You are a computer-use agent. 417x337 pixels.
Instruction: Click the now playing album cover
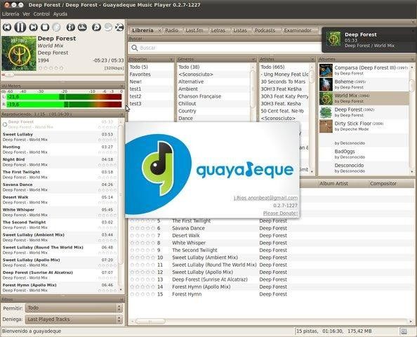click(x=19, y=53)
